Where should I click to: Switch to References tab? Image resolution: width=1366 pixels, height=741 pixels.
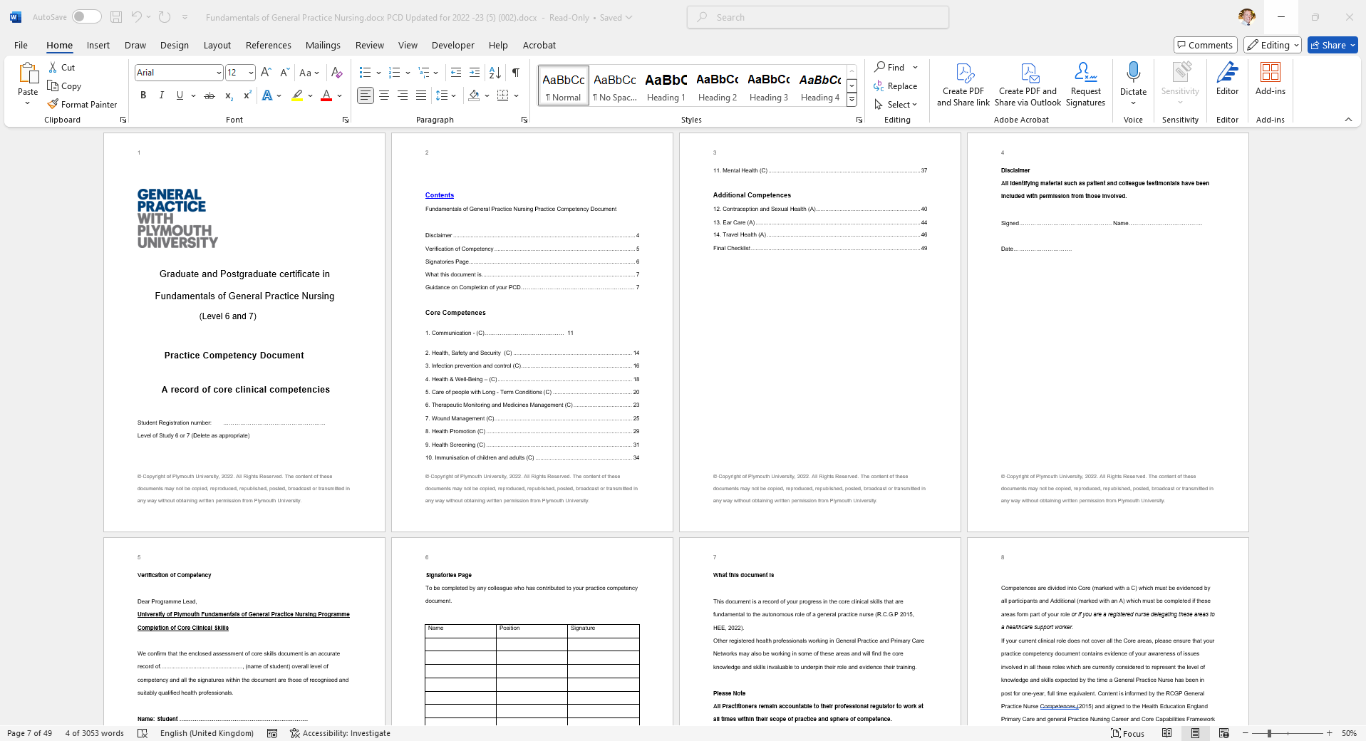click(x=269, y=45)
